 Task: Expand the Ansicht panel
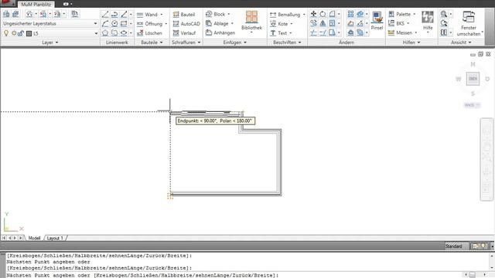pyautogui.click(x=461, y=42)
